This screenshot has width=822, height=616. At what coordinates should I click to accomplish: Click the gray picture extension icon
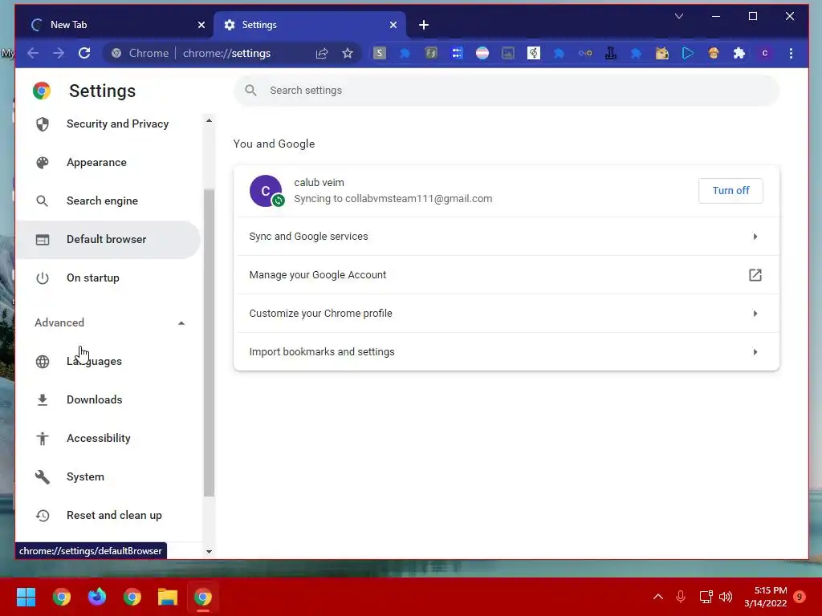[x=508, y=53]
